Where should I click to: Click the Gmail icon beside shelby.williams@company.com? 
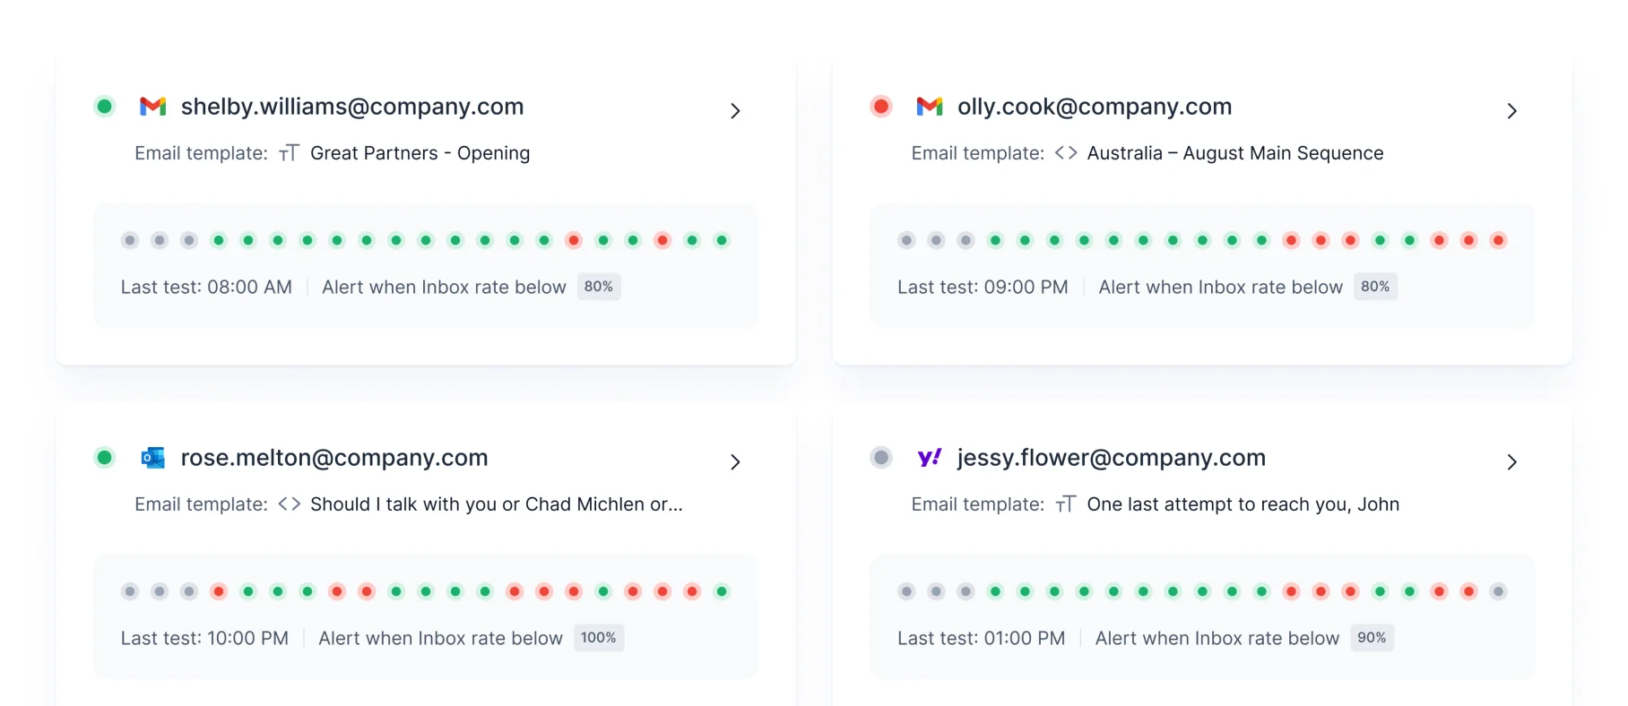(x=153, y=107)
